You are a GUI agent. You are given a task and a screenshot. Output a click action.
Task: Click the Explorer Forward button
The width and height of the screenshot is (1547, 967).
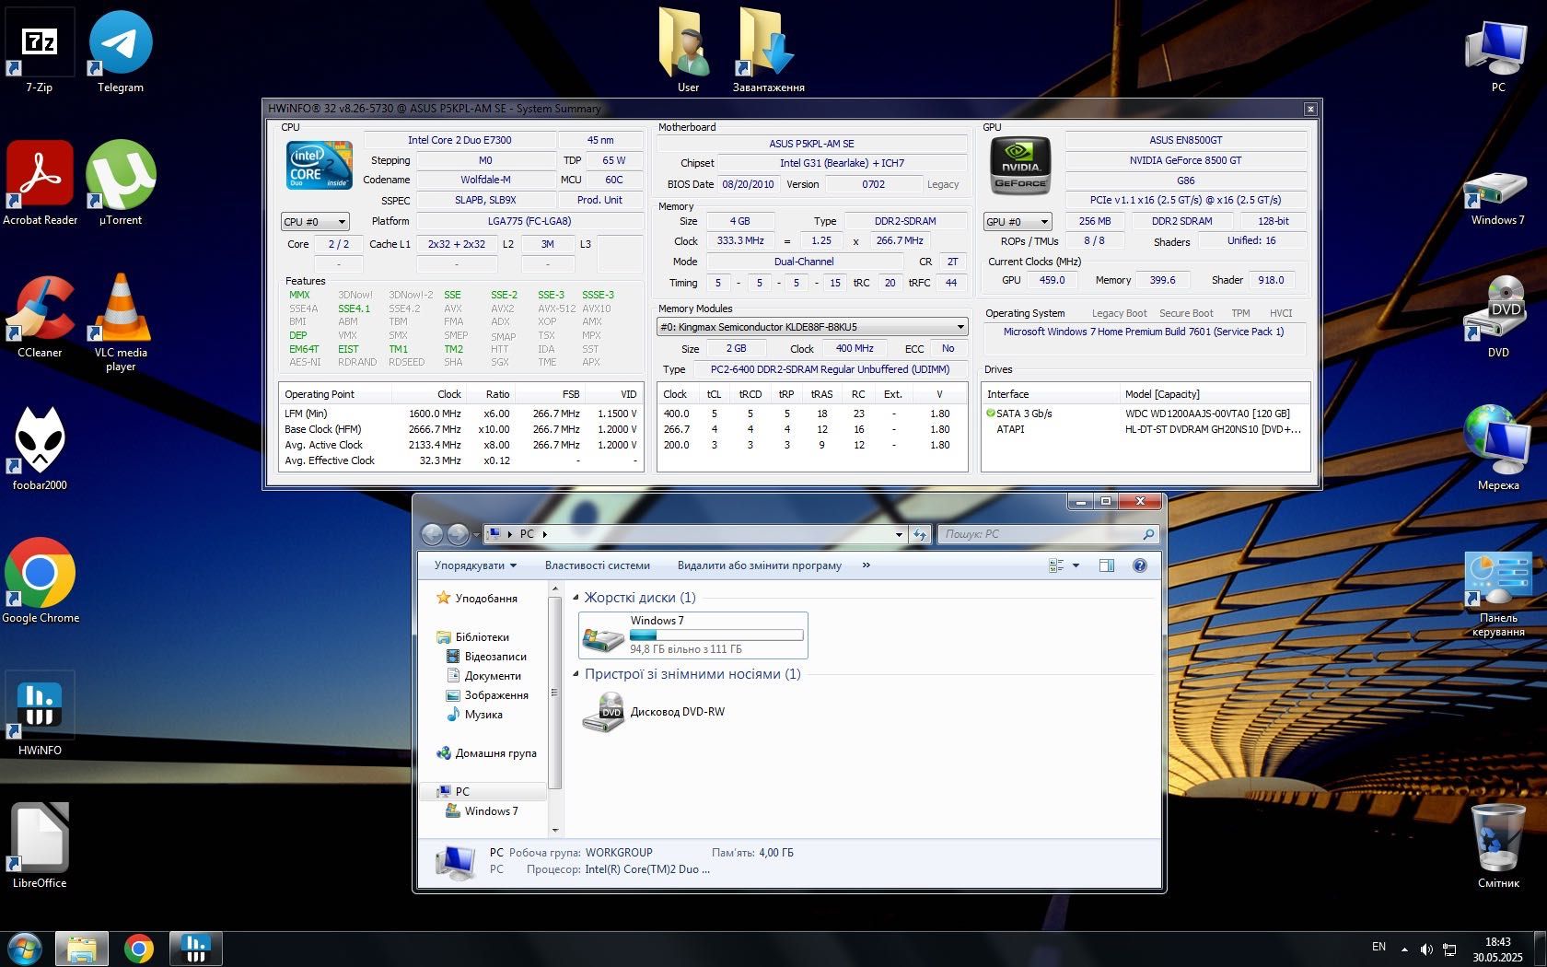pos(457,534)
